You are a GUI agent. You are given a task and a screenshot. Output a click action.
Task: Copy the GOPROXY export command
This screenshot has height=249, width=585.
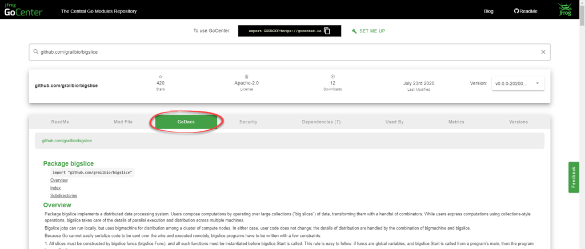[327, 31]
